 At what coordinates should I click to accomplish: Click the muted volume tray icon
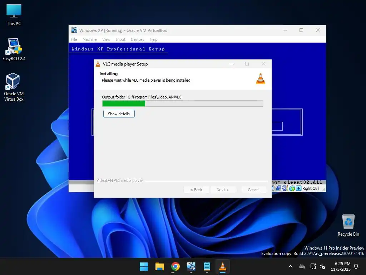click(x=322, y=266)
